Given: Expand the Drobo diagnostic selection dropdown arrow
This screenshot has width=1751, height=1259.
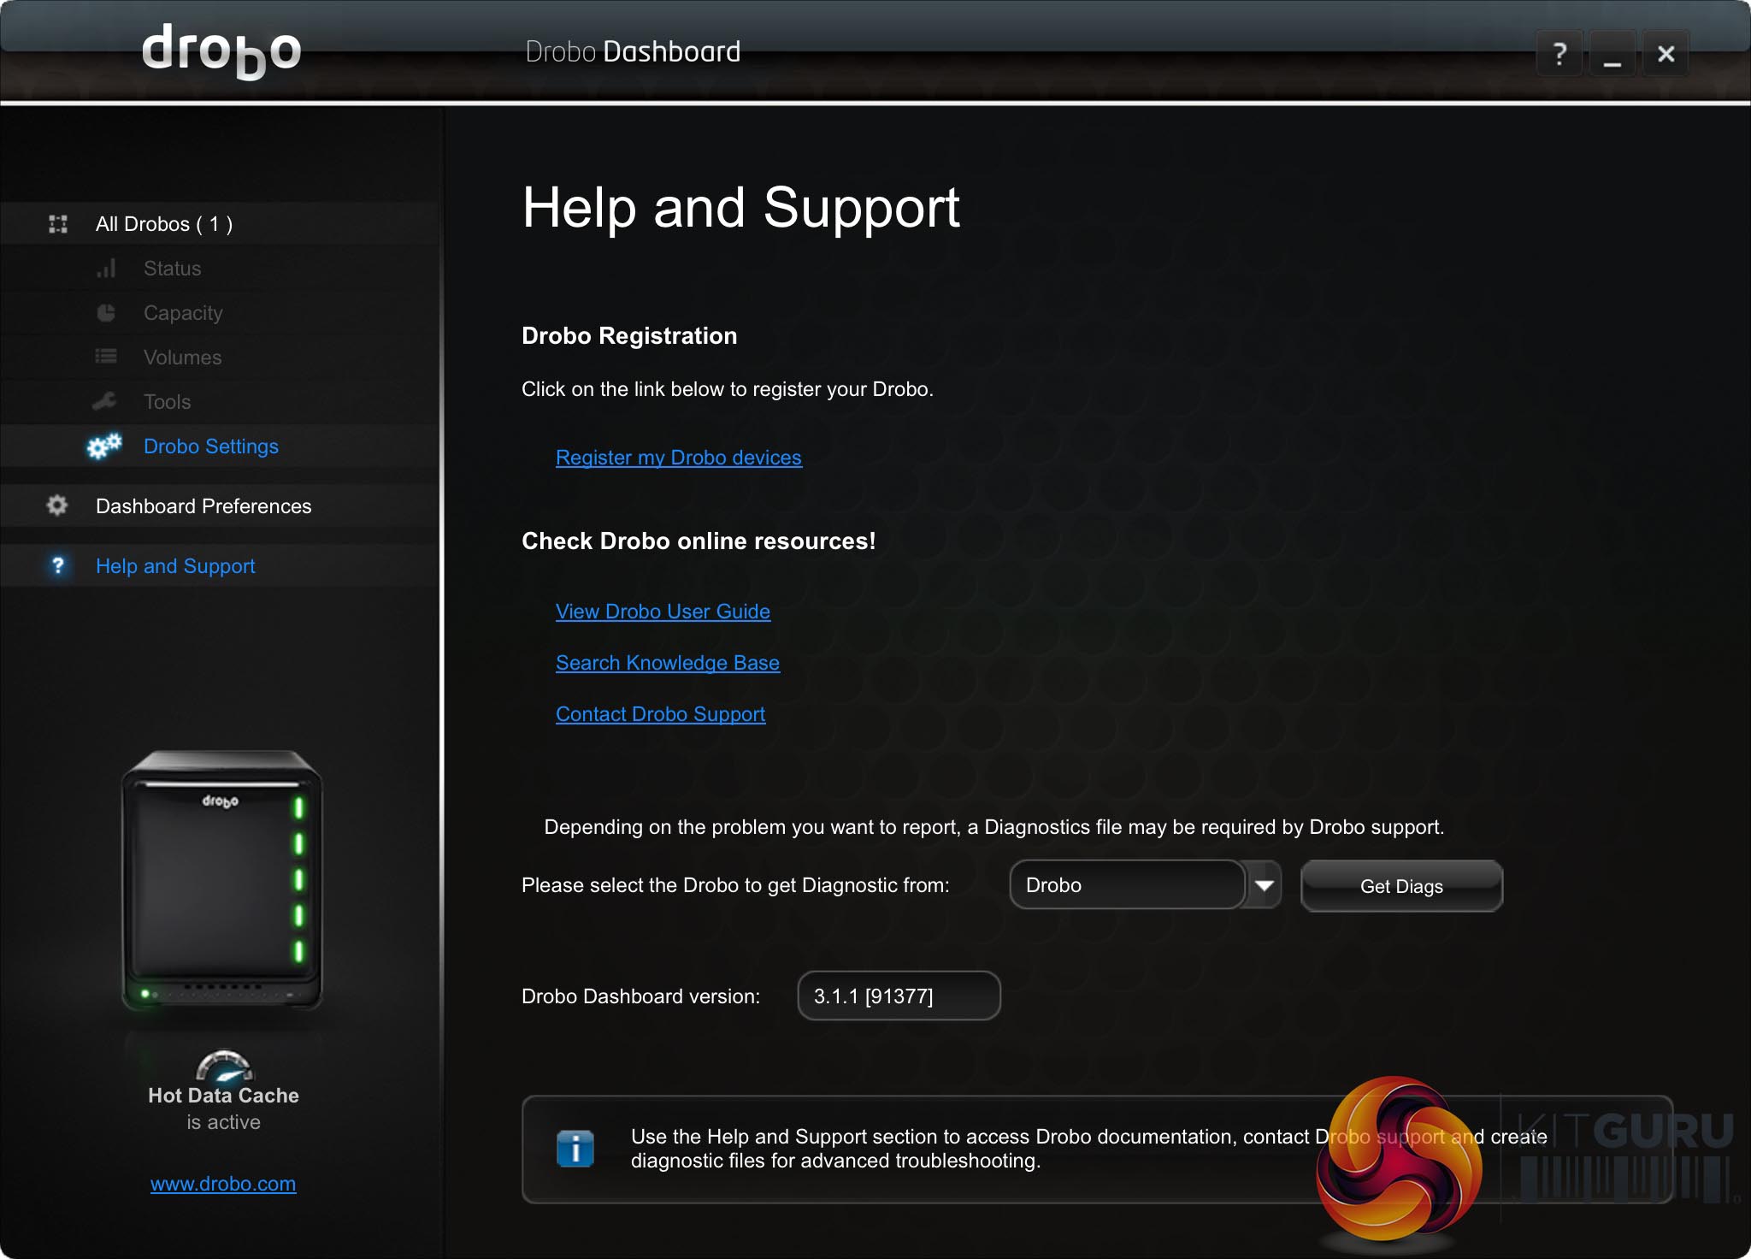Looking at the screenshot, I should (x=1265, y=885).
